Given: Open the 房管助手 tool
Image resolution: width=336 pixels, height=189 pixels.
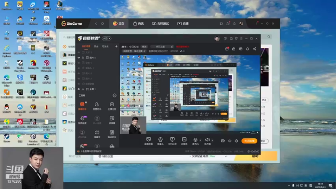Looking at the screenshot, I should coord(97,106).
